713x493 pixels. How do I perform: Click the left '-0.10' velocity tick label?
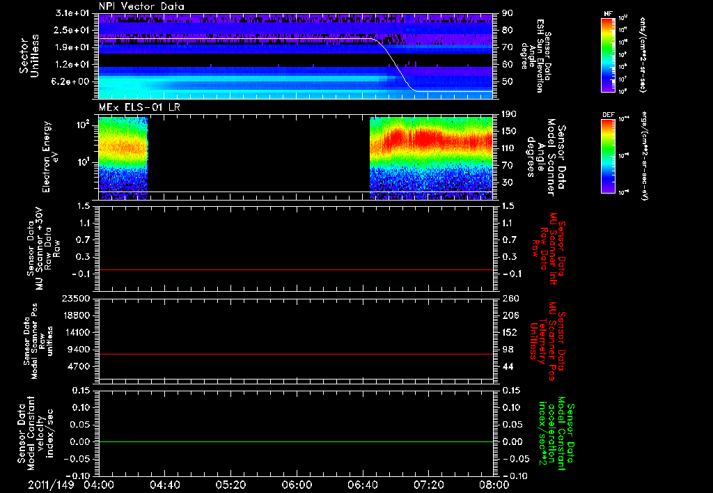pos(77,476)
